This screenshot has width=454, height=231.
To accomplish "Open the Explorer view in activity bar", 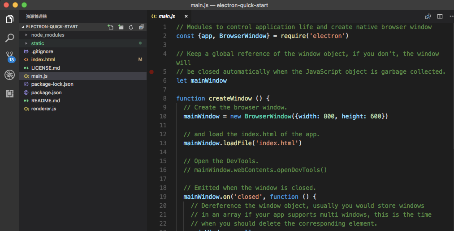I will (x=9, y=19).
